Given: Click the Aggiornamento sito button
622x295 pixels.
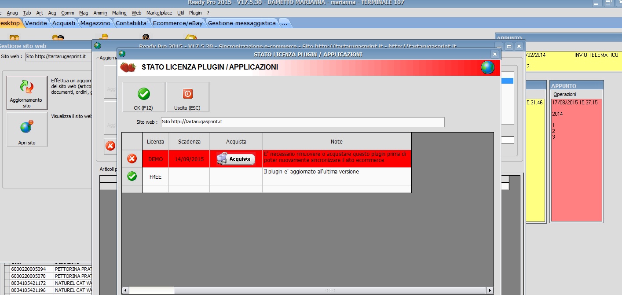Looking at the screenshot, I should tap(27, 93).
